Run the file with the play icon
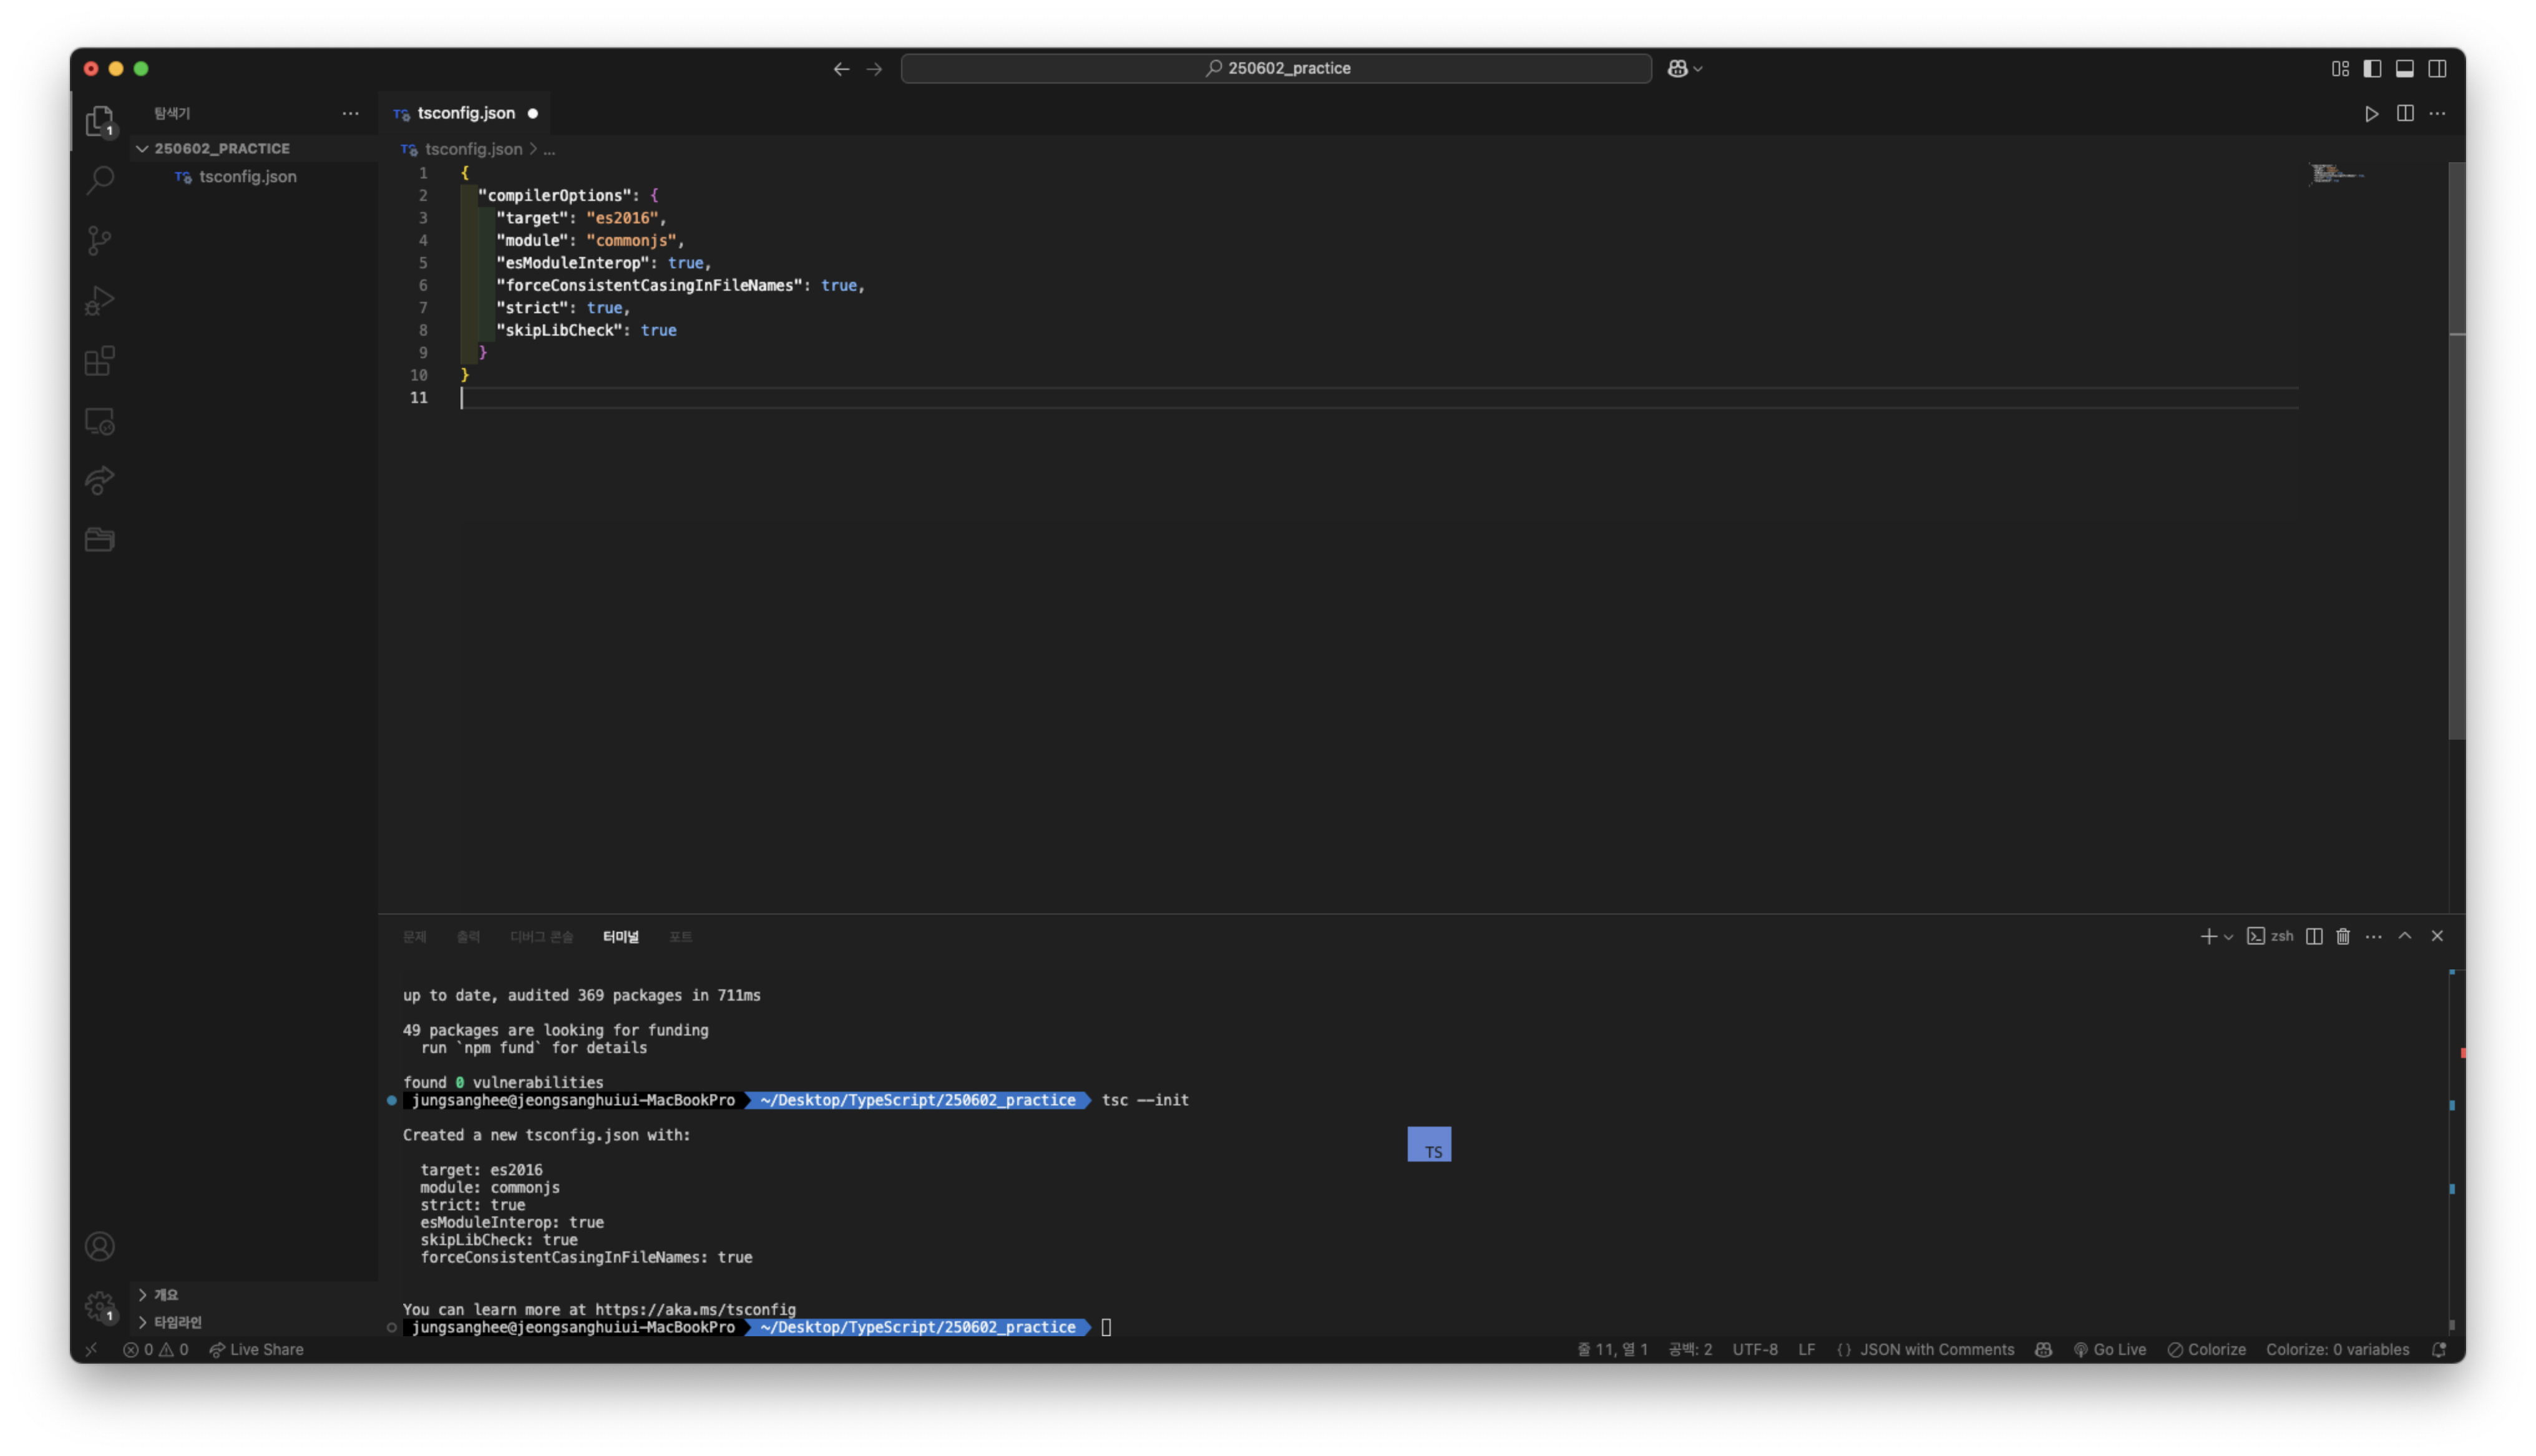 coord(2371,113)
